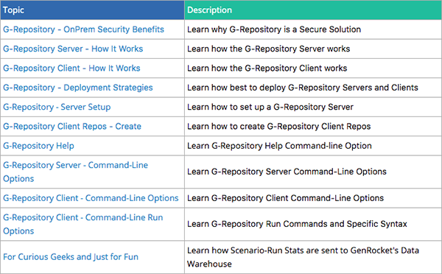This screenshot has width=442, height=274.
Task: Visit the G-Repository Help link
Action: point(38,146)
